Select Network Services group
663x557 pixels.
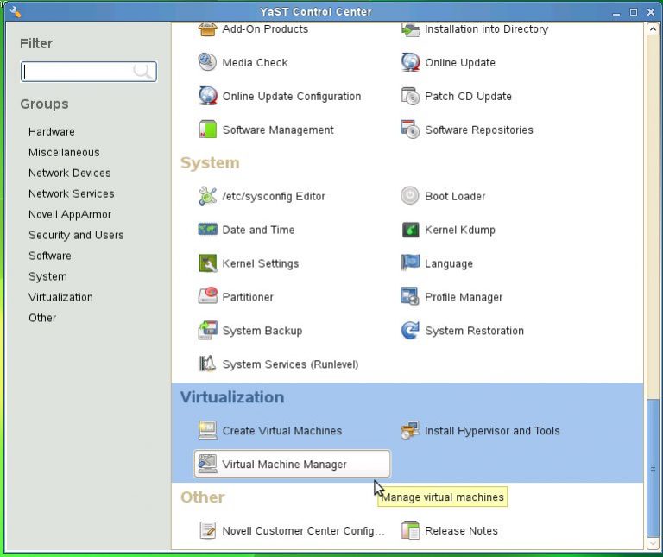pos(71,193)
